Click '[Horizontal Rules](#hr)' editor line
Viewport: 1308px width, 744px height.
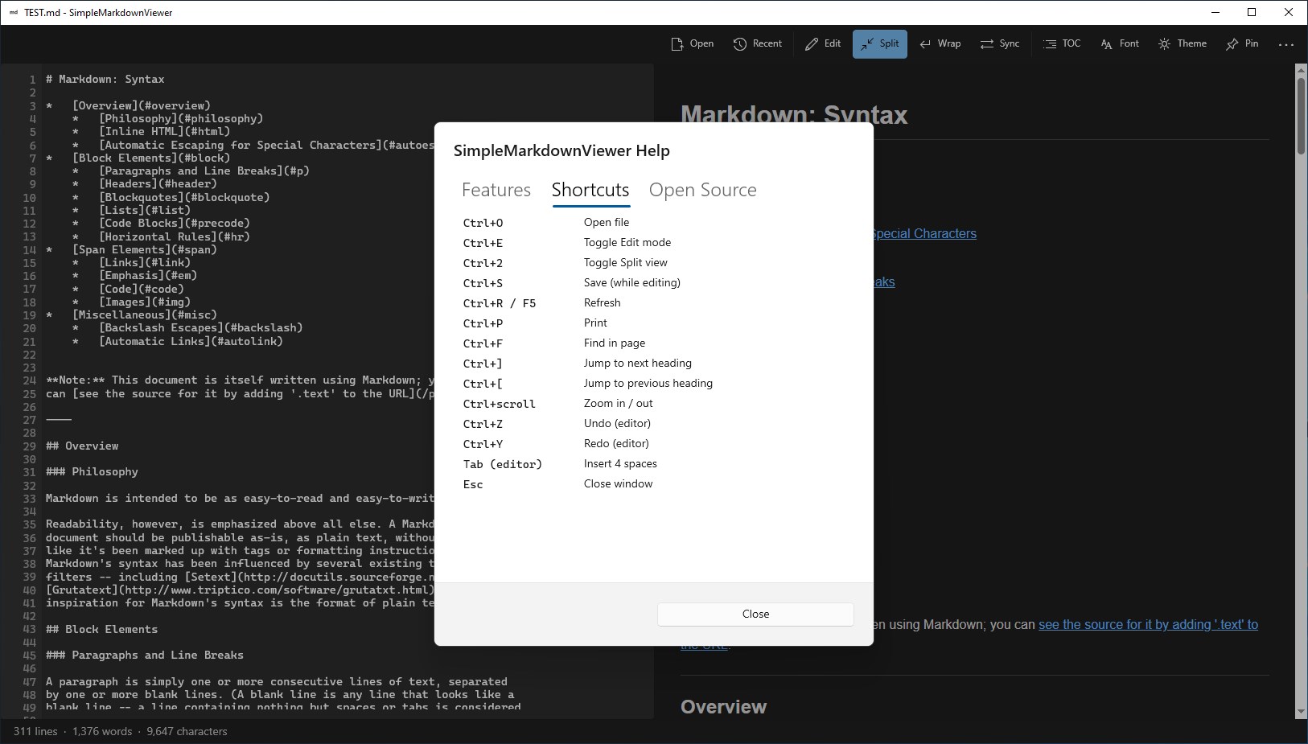[x=175, y=236]
